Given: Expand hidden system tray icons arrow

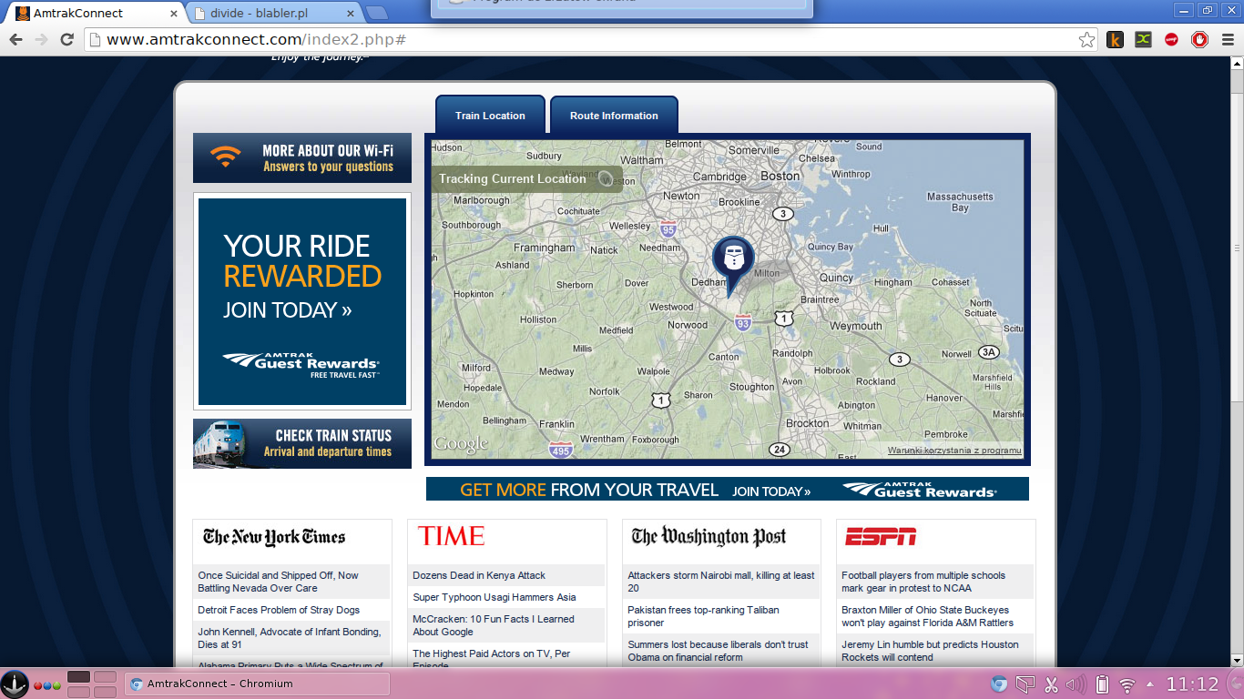Looking at the screenshot, I should point(1149,684).
